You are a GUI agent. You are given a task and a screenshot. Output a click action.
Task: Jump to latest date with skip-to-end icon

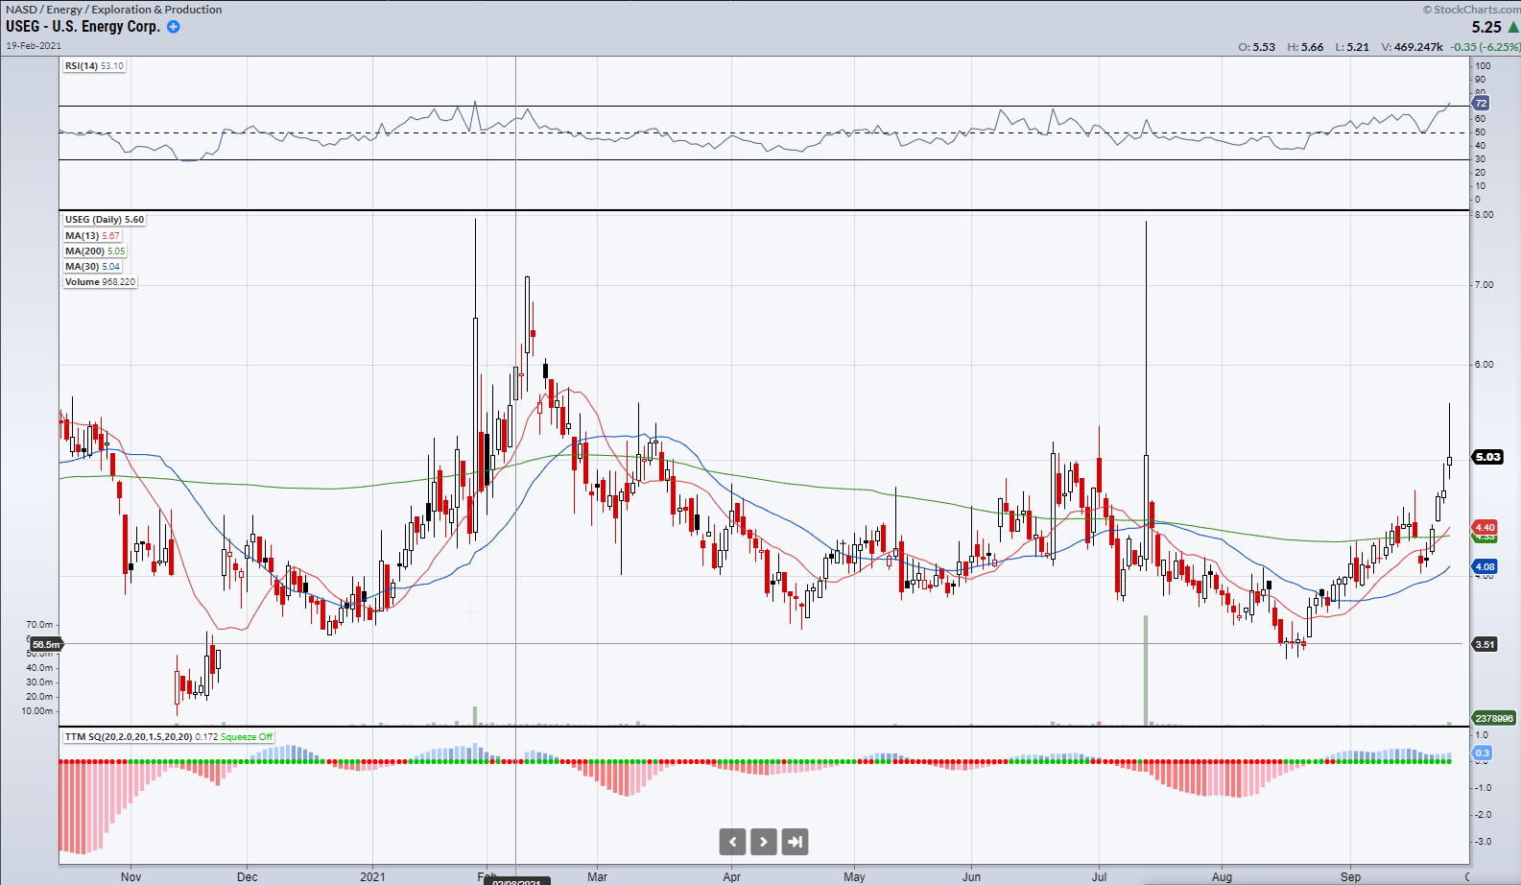[796, 842]
